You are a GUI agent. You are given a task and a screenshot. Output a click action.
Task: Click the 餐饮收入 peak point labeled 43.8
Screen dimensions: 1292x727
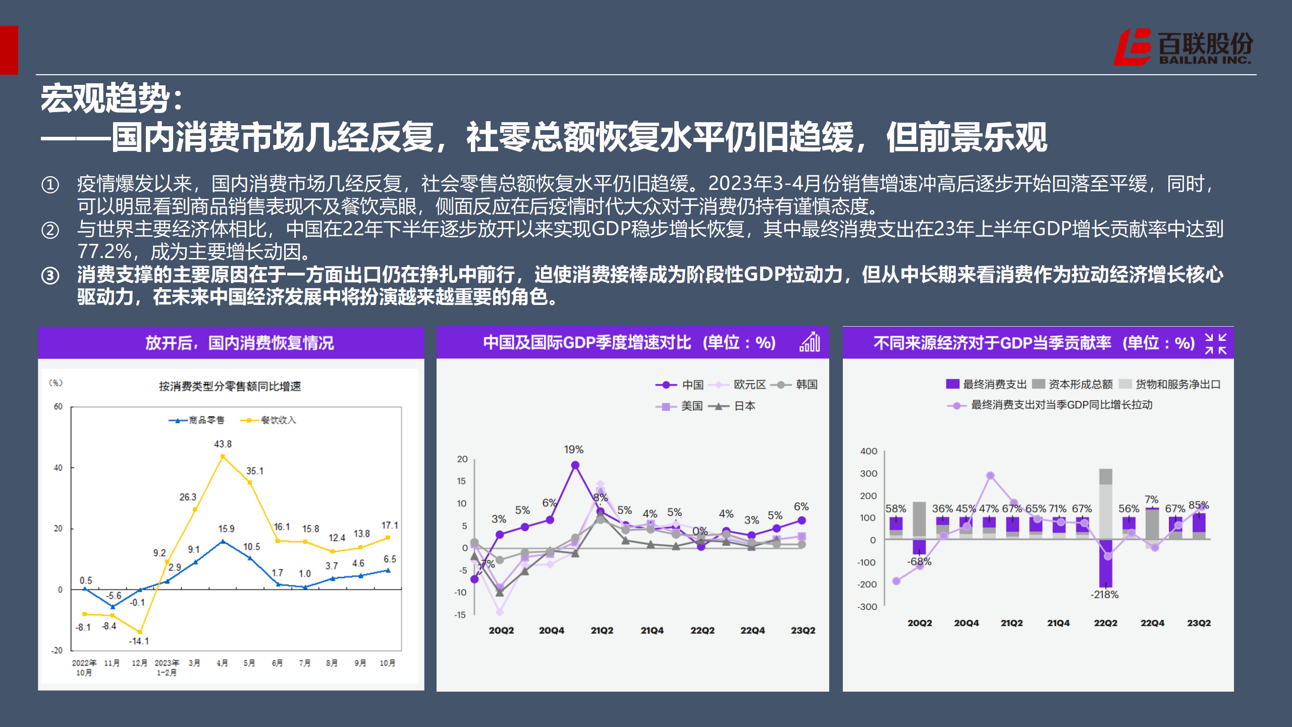[x=223, y=456]
